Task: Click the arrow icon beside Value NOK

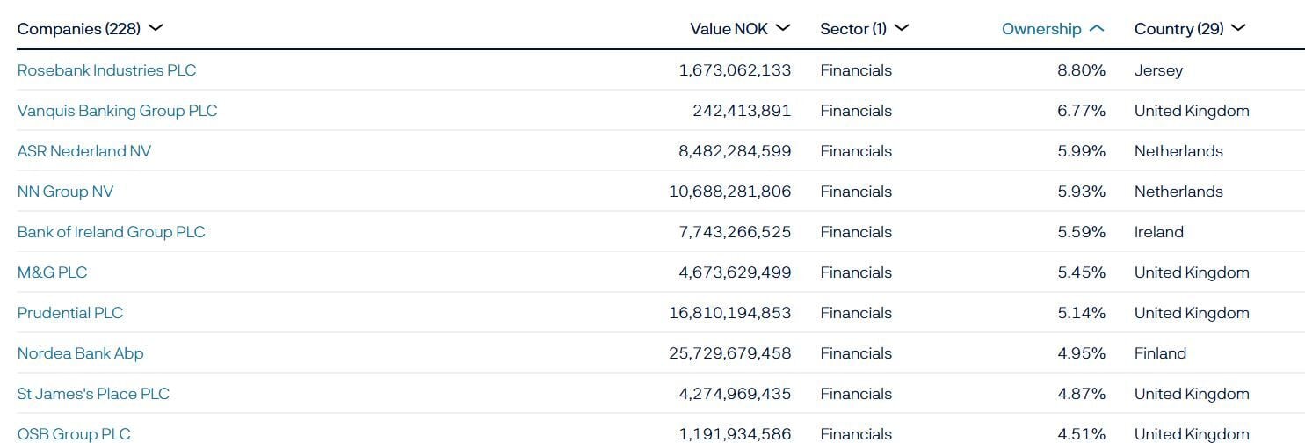Action: 783,28
